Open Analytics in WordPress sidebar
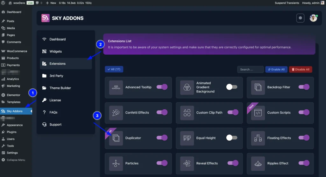This screenshot has height=177, width=326. (16, 79)
